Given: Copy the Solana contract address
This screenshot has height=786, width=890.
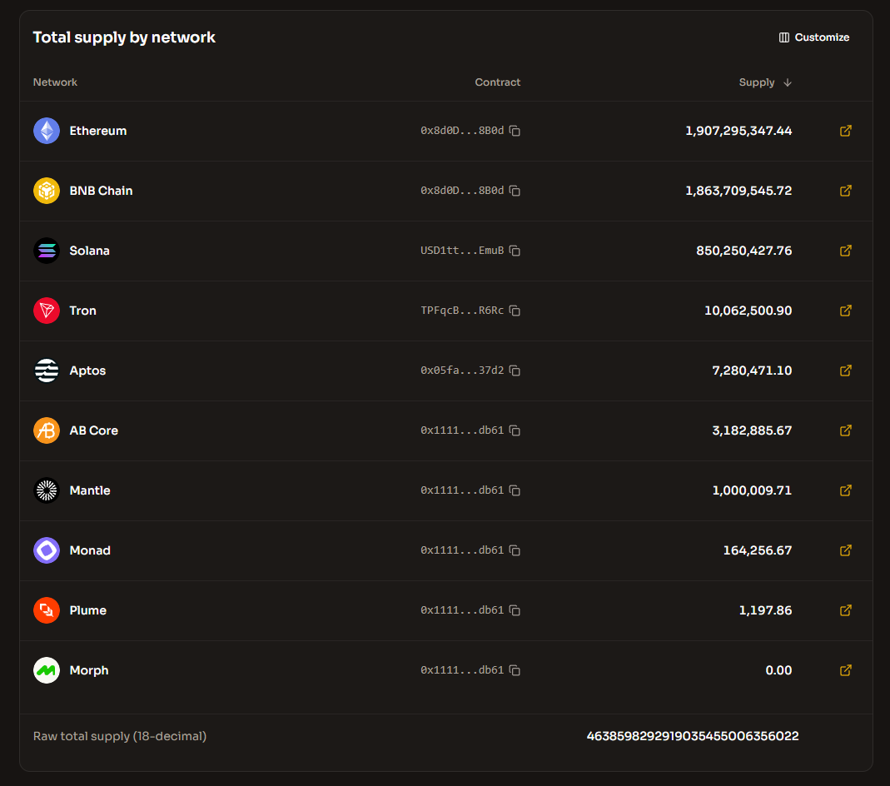Looking at the screenshot, I should (x=515, y=251).
